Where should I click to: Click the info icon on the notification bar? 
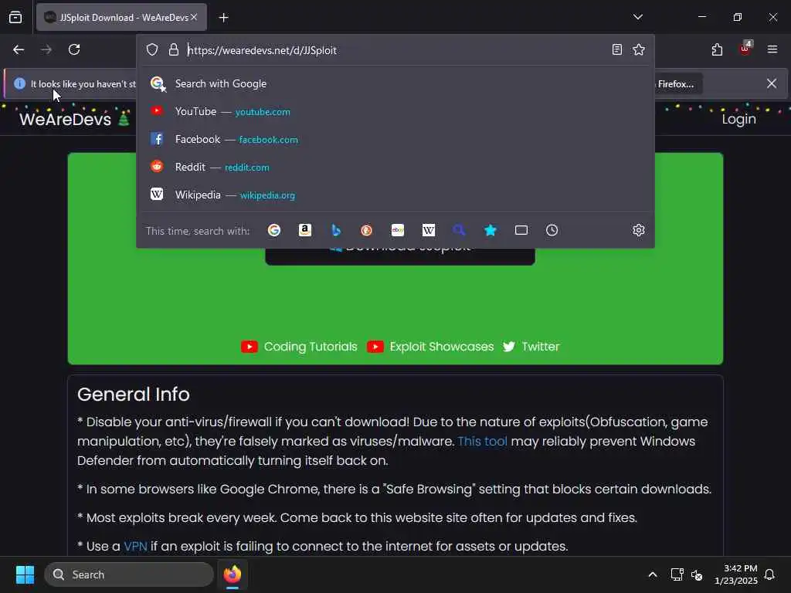tap(19, 83)
